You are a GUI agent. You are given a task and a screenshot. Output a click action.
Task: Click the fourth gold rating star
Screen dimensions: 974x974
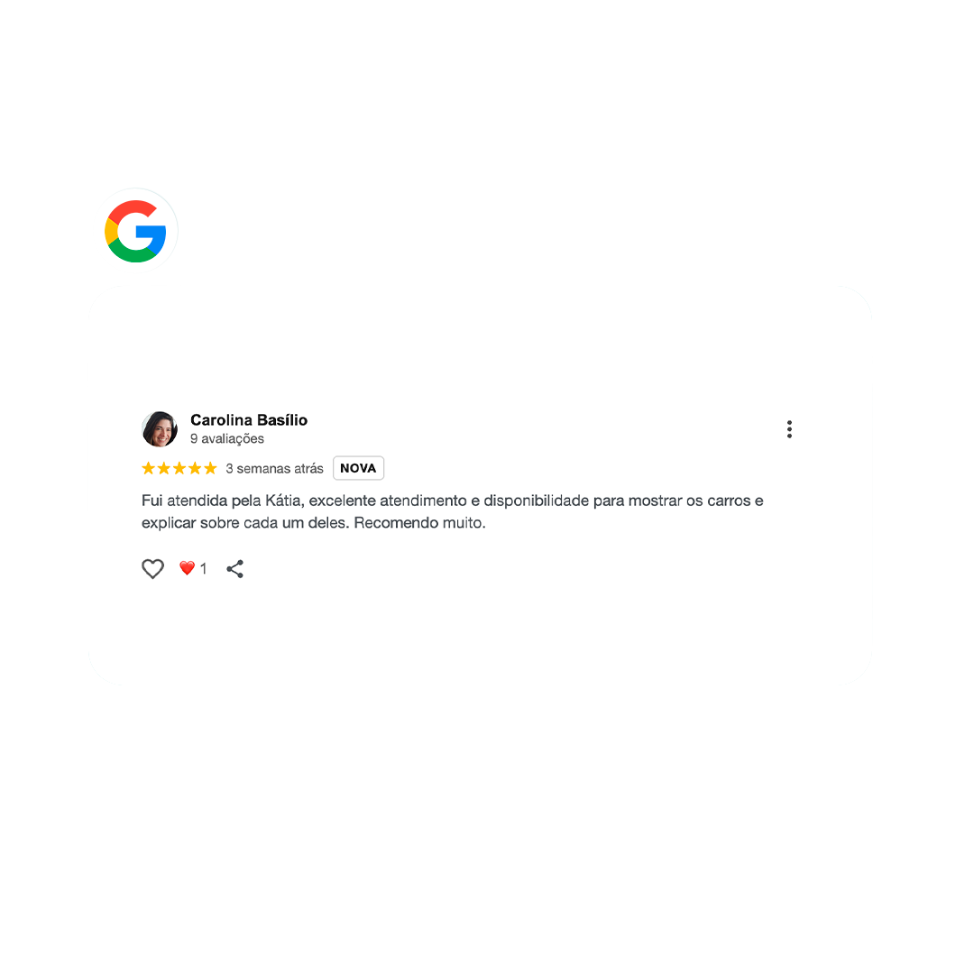pyautogui.click(x=195, y=468)
